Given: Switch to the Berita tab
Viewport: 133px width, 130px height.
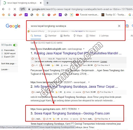Looking at the screenshot, I should 65,36.
